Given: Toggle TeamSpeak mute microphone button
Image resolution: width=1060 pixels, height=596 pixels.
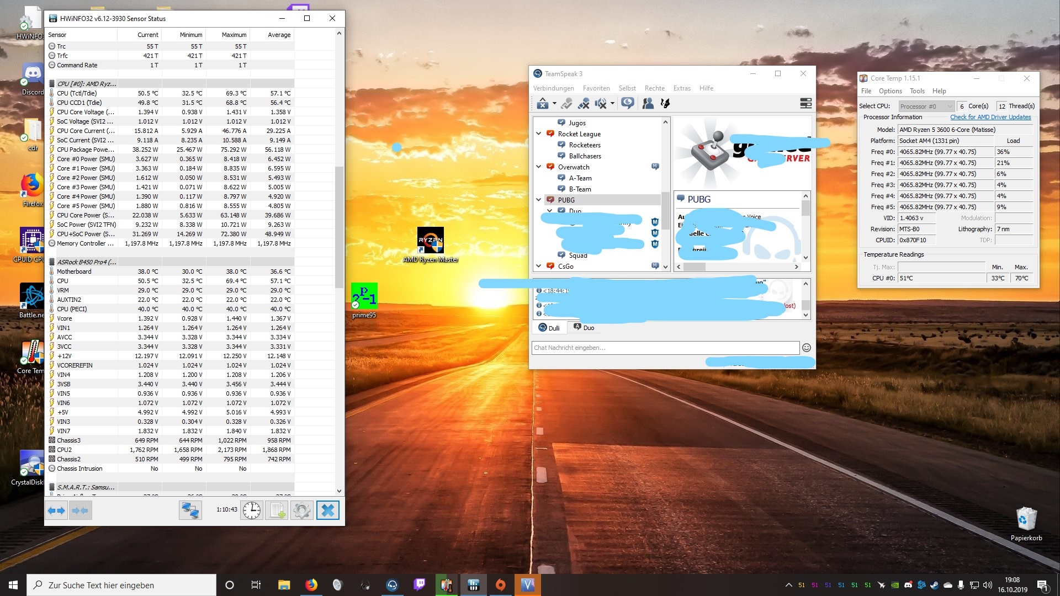Looking at the screenshot, I should click(x=584, y=103).
